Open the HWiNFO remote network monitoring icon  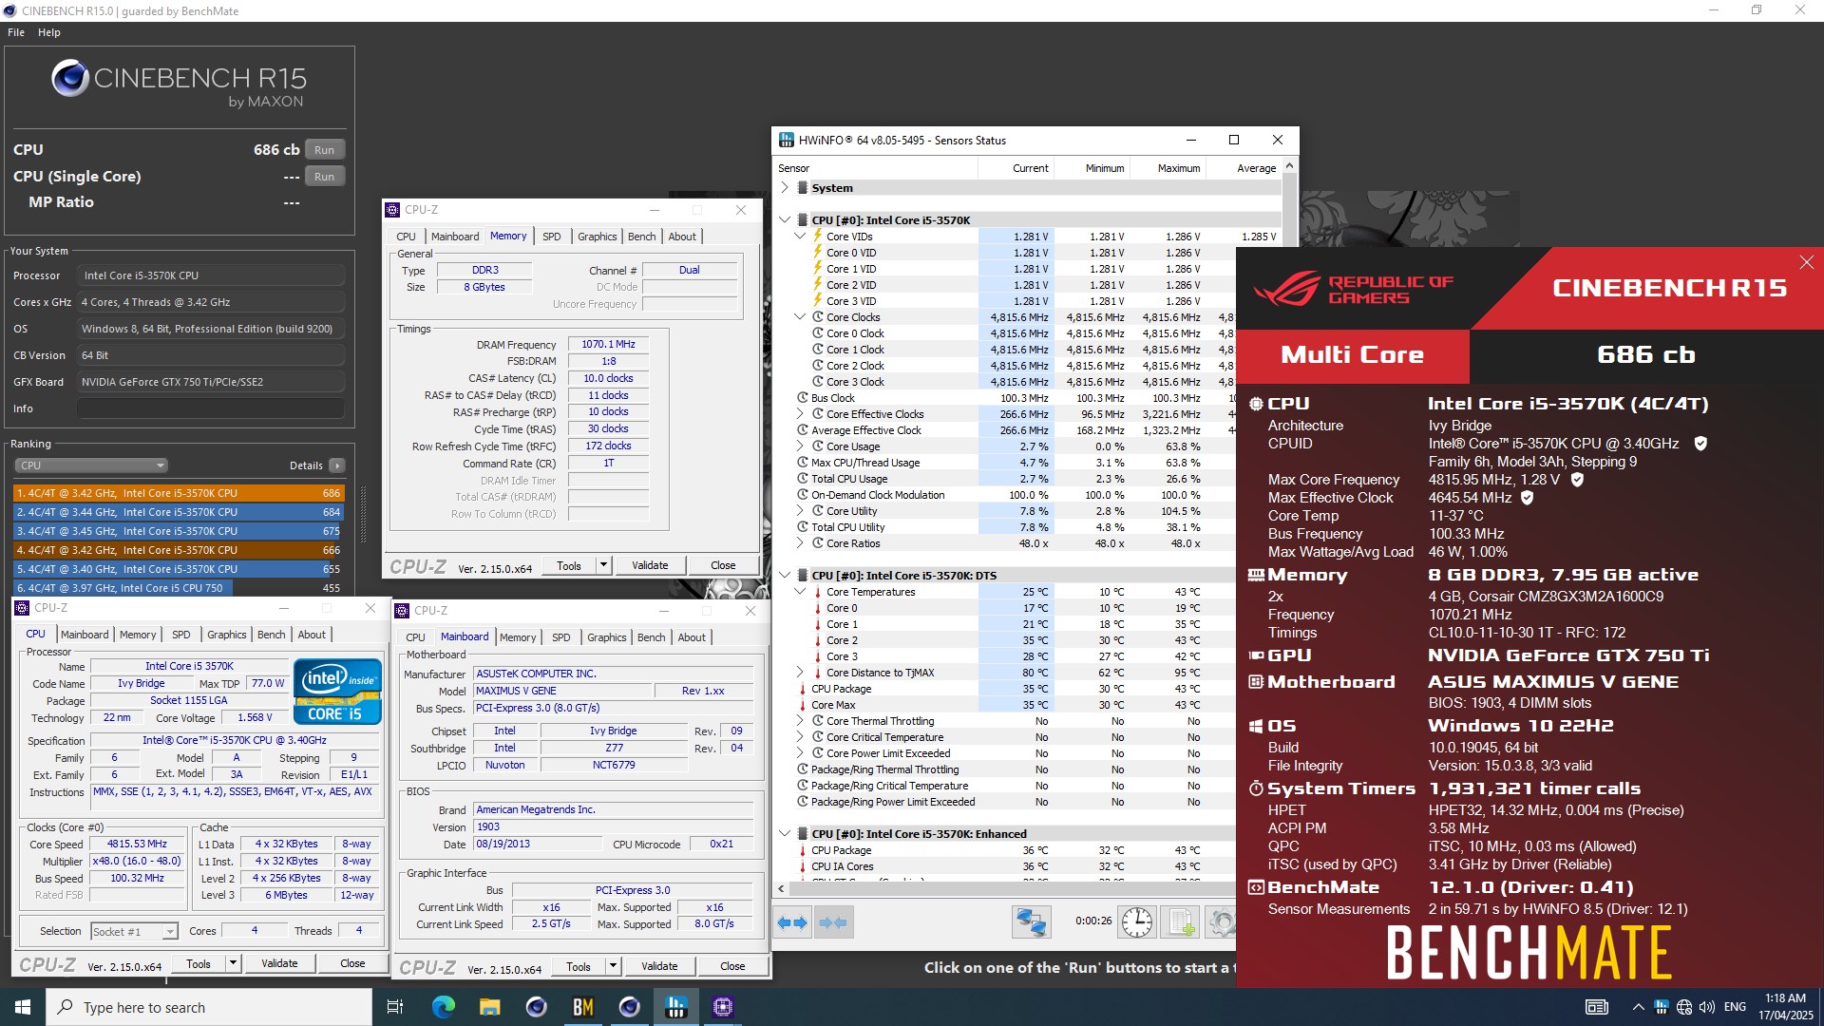[1031, 922]
